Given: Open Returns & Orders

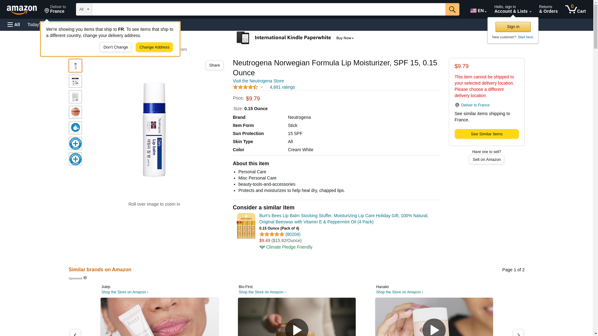Looking at the screenshot, I should tap(548, 9).
